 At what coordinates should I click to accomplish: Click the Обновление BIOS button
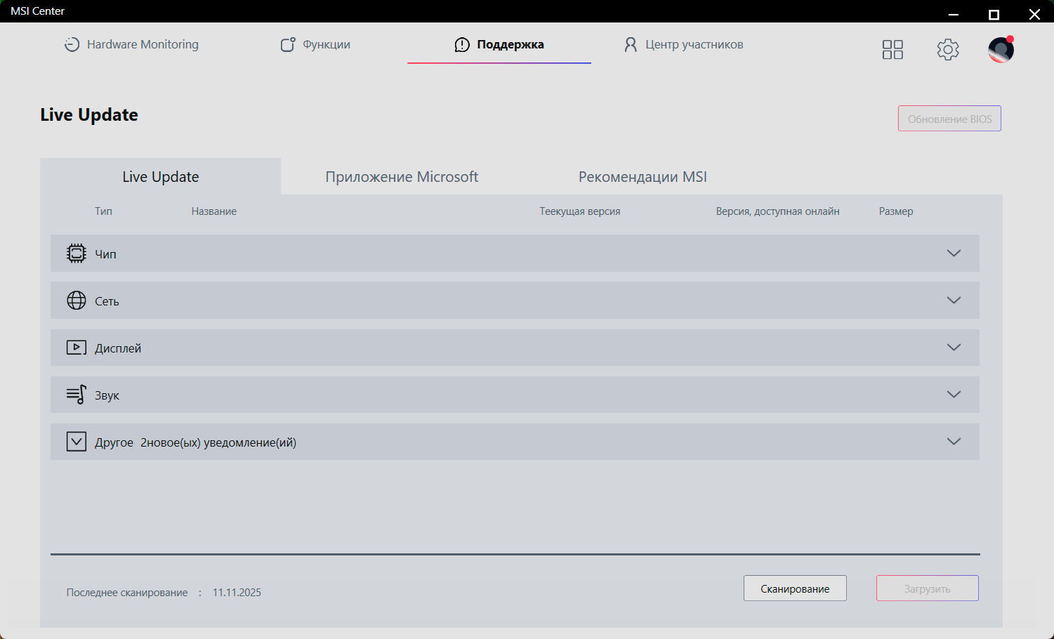tap(949, 119)
